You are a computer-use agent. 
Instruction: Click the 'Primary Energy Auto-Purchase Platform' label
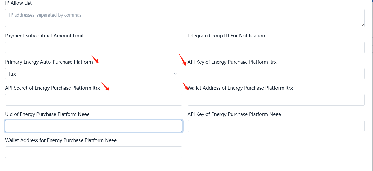[49, 62]
